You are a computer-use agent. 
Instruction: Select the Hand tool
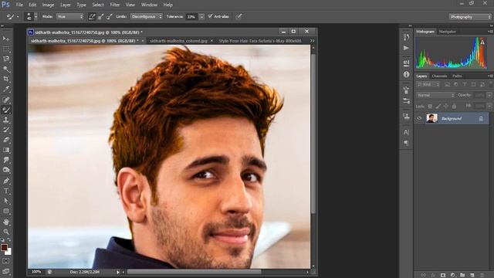point(6,222)
